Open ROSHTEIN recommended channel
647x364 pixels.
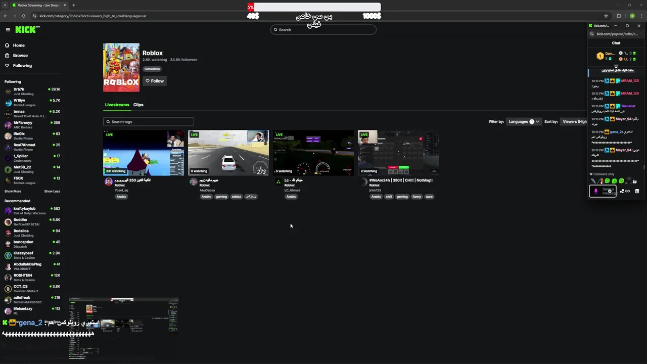pyautogui.click(x=32, y=278)
